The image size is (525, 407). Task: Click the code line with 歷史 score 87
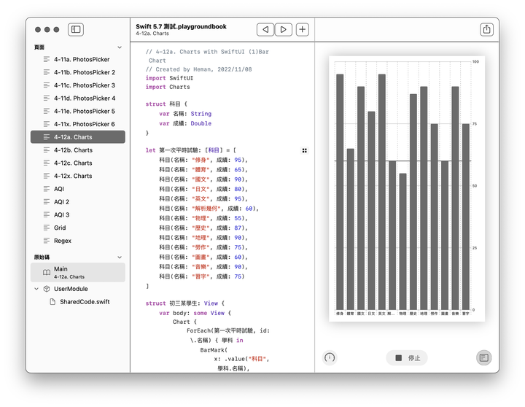click(203, 228)
